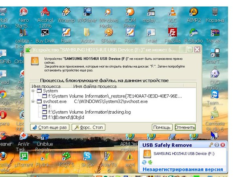Click the 'Отменить' cancel button
Viewport: 236px width, 177px height.
tap(185, 127)
